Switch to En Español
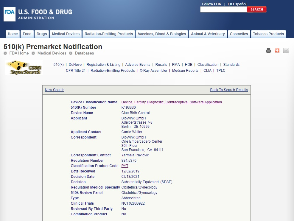 237,4
